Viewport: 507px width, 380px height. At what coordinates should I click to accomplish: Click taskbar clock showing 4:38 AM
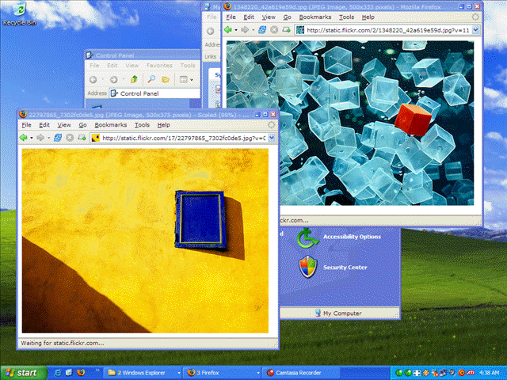click(490, 373)
